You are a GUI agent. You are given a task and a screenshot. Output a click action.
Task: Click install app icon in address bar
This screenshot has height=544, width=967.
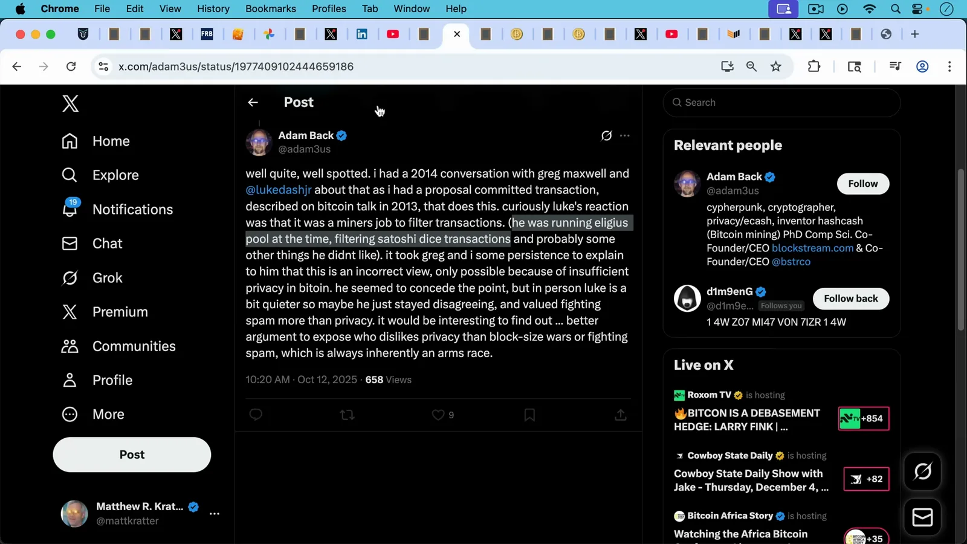tap(727, 66)
